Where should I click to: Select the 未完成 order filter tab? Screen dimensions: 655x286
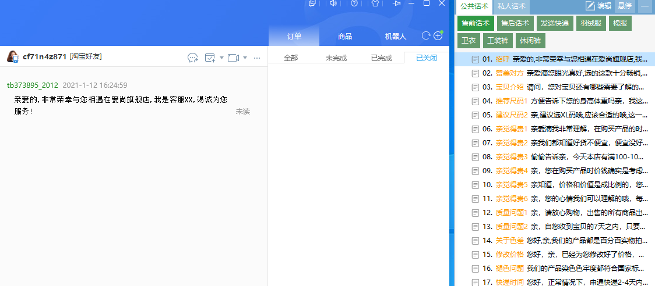(x=337, y=58)
